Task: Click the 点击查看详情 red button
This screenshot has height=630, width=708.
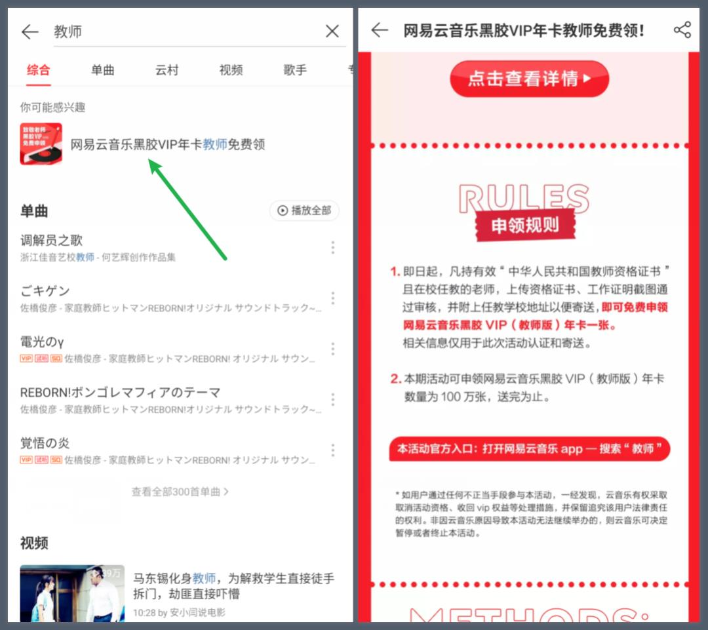Action: click(529, 79)
